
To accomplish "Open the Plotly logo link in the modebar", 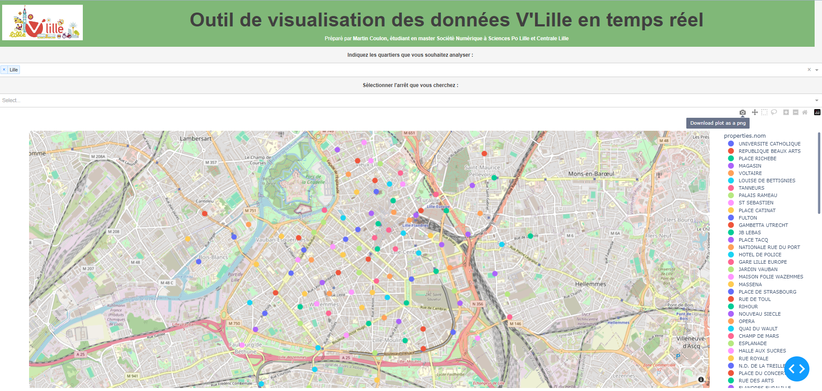I will pyautogui.click(x=817, y=113).
